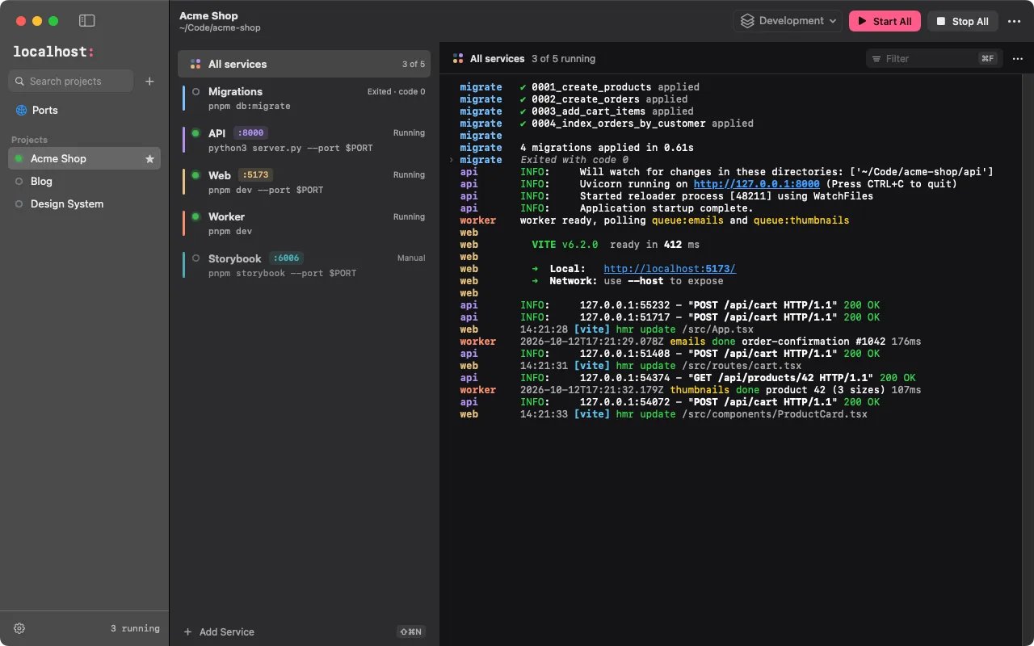Viewport: 1034px width, 646px height.
Task: Open settings gear in sidebar footer
Action: (19, 628)
